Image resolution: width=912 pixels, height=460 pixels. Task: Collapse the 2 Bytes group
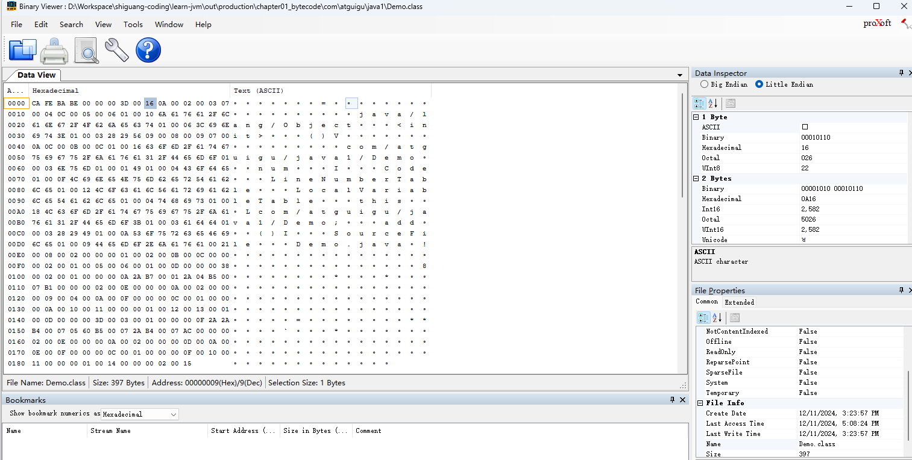696,178
